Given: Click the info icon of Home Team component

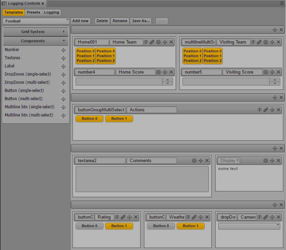Looking at the screenshot, I should tap(146, 42).
